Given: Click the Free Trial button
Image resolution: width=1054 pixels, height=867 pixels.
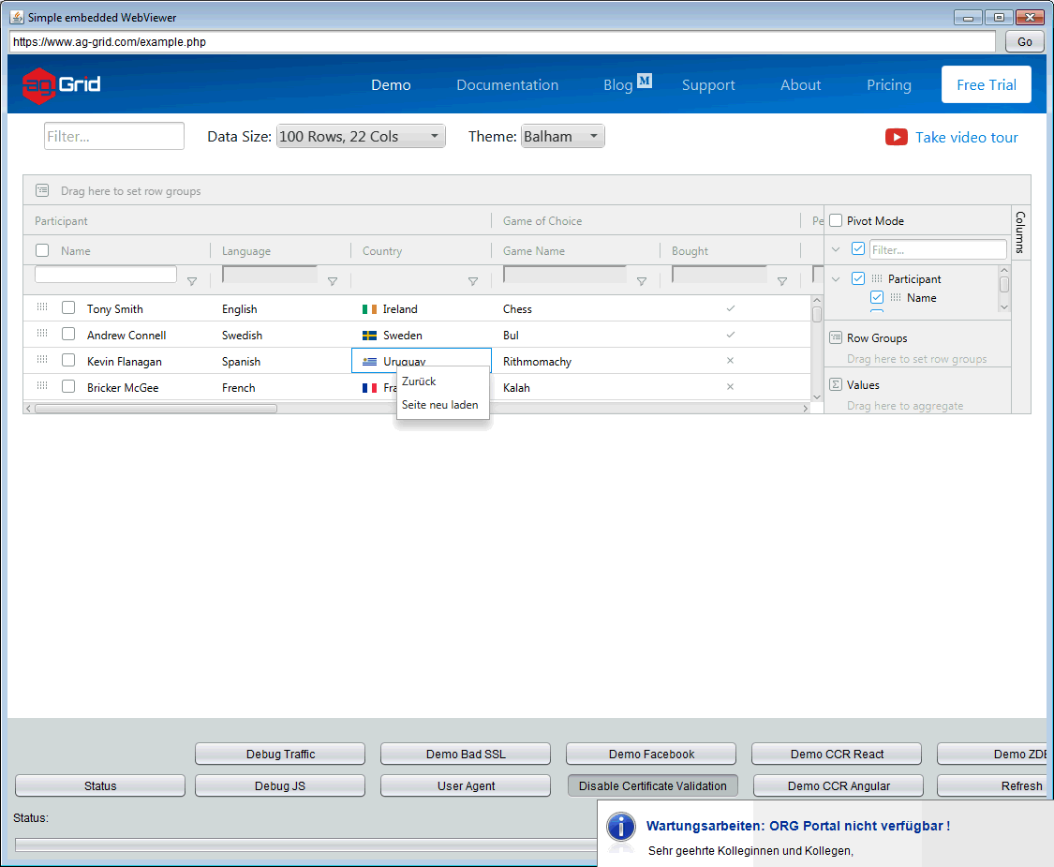Looking at the screenshot, I should point(986,84).
